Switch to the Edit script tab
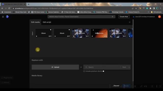 (x=47, y=22)
